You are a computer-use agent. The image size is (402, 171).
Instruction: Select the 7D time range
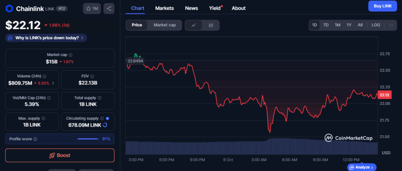click(326, 25)
